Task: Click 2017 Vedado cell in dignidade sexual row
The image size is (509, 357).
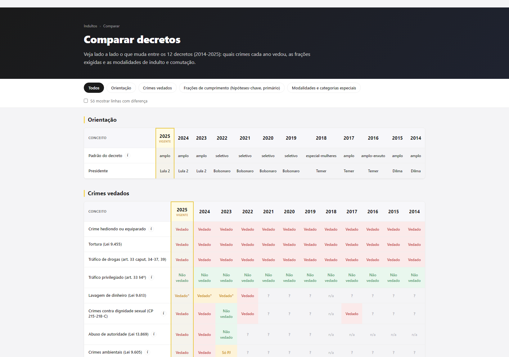Action: coord(352,314)
